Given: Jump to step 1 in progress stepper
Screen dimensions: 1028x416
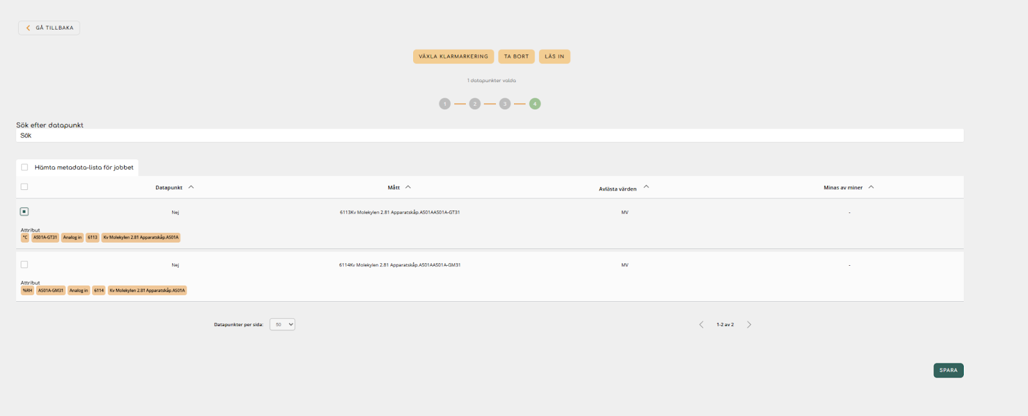Looking at the screenshot, I should pos(445,104).
